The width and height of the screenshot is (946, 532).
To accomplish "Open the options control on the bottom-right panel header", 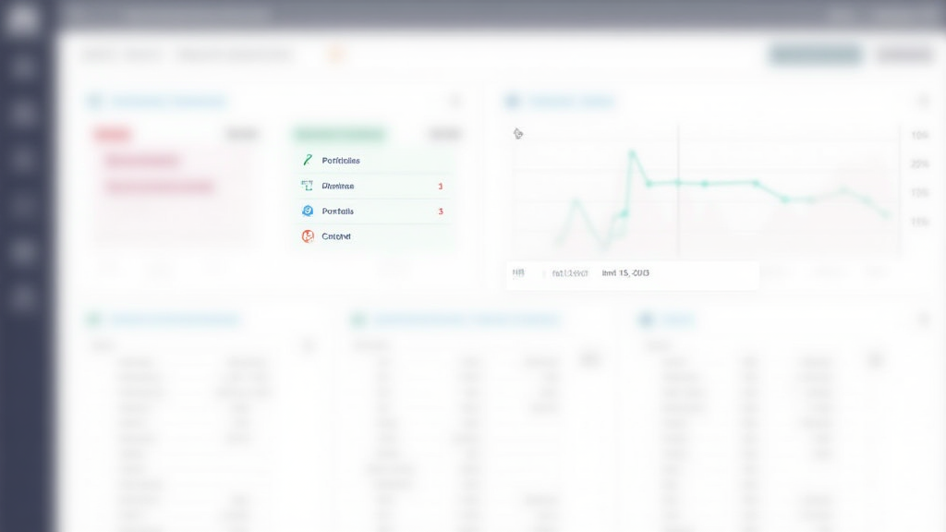I will [922, 320].
